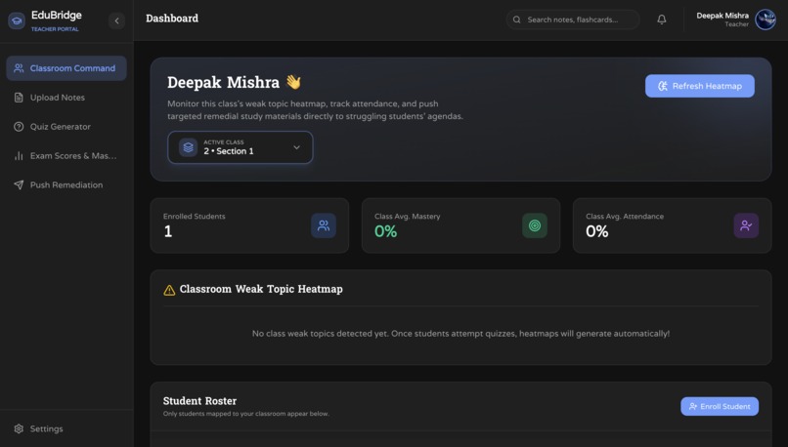Click the Class Avg. Attendance 0% value

(x=597, y=231)
